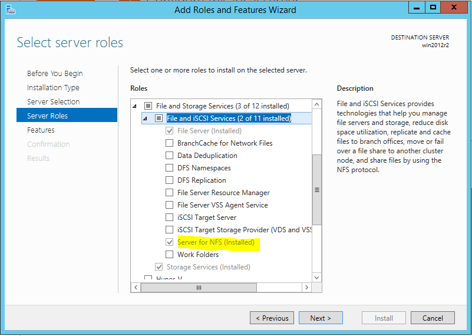Go to the Features wizard step

(x=41, y=130)
